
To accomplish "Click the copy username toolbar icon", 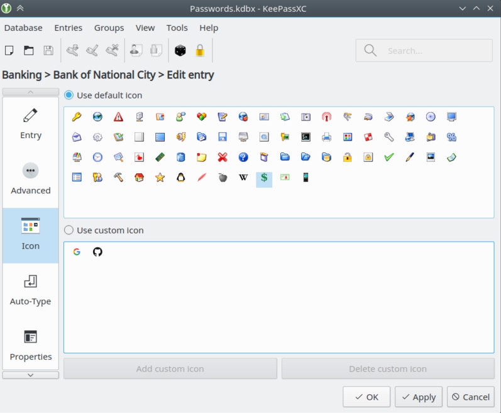I will [136, 50].
